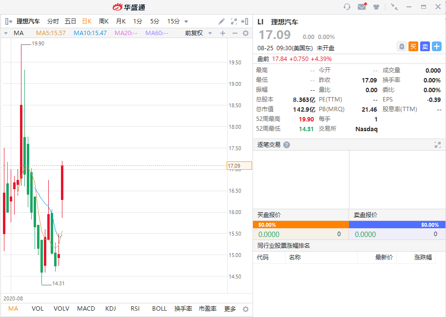Viewport: 446px width, 317px height.
Task: Click the orange 买 buy button
Action: point(413,46)
